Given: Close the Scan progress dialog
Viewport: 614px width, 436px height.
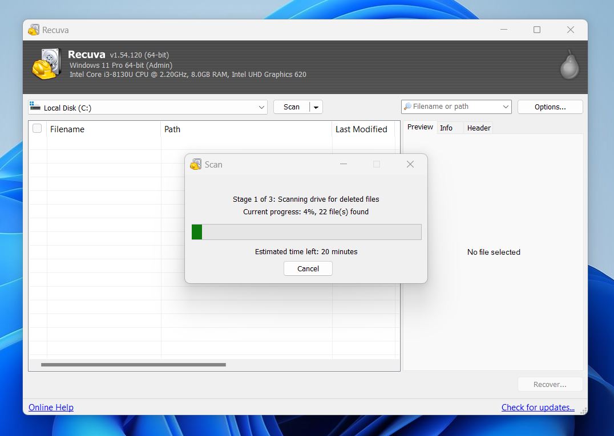Looking at the screenshot, I should click(410, 164).
